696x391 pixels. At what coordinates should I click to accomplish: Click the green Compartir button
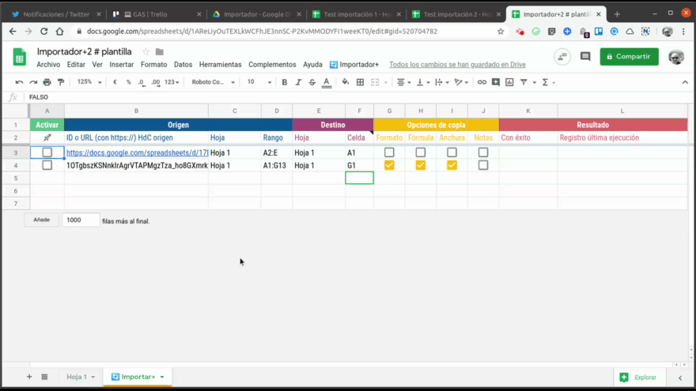pyautogui.click(x=629, y=57)
